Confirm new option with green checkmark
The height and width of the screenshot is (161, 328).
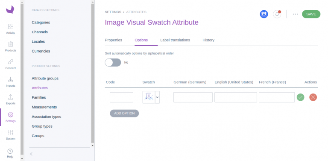(300, 97)
